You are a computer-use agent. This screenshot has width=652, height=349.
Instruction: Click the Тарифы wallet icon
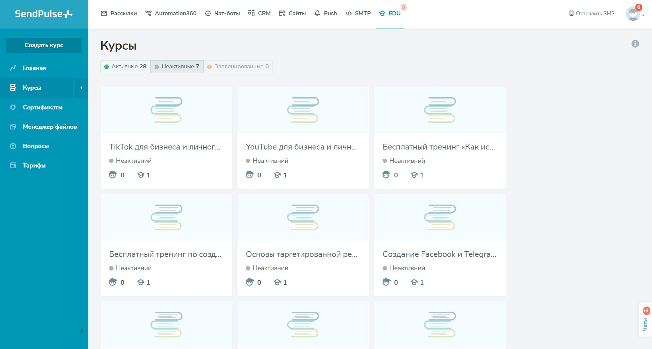coord(13,165)
